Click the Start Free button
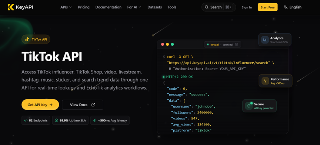320x145 pixels. 267,7
